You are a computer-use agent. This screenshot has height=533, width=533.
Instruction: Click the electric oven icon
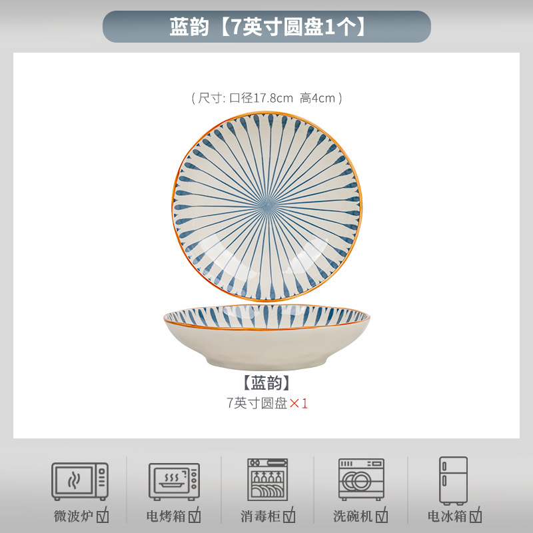174,481
